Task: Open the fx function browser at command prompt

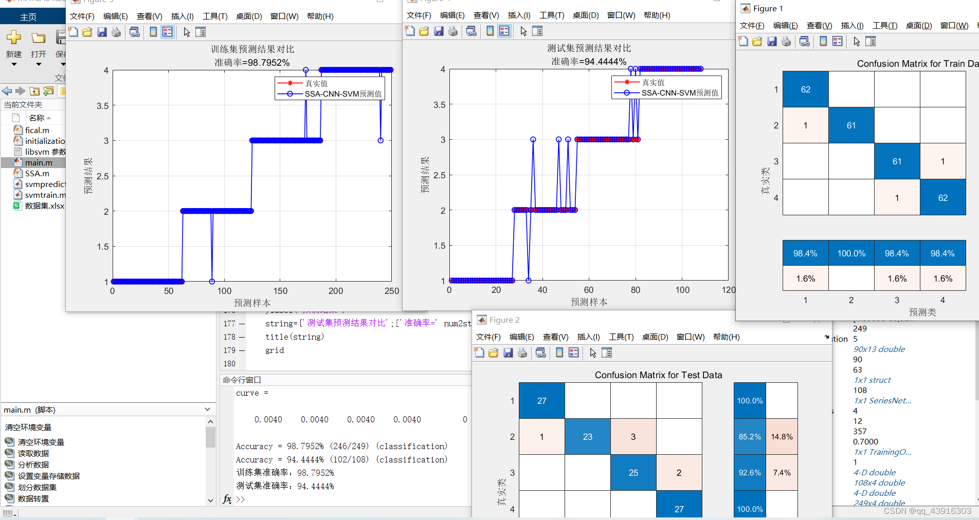Action: coord(227,499)
